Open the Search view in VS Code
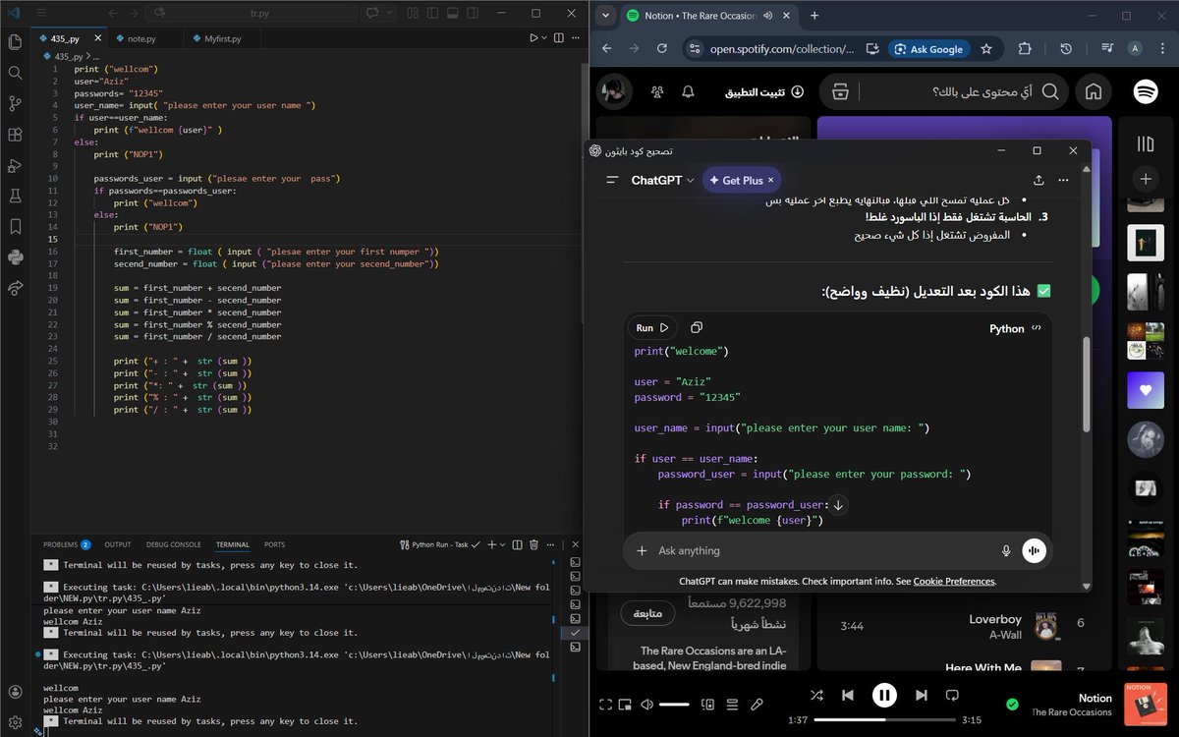 coord(15,73)
